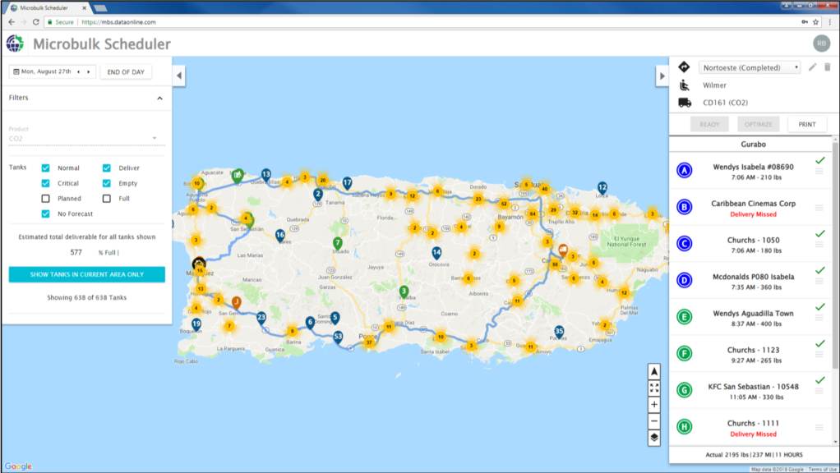Toggle fullscreen map view control
840x473 pixels.
[x=654, y=388]
